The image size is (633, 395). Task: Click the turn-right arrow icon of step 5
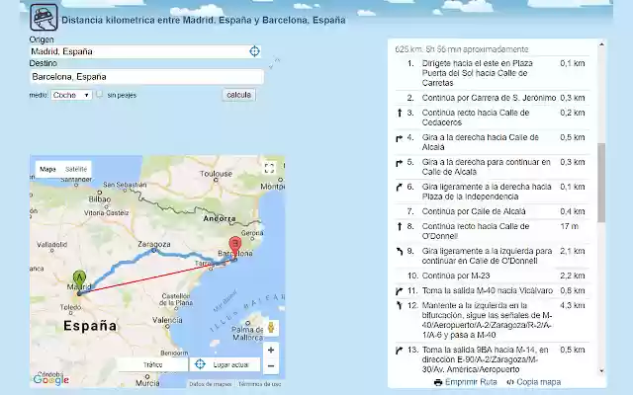[400, 163]
